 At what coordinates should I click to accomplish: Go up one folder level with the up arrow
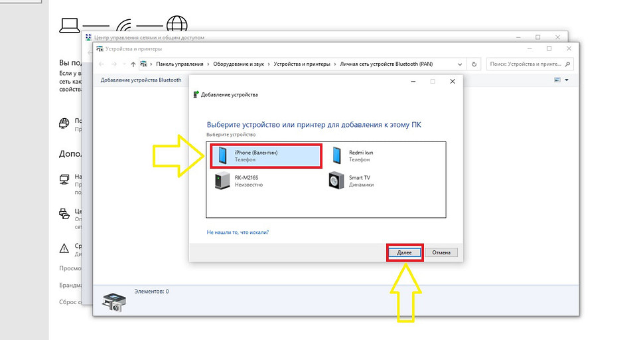[x=133, y=64]
